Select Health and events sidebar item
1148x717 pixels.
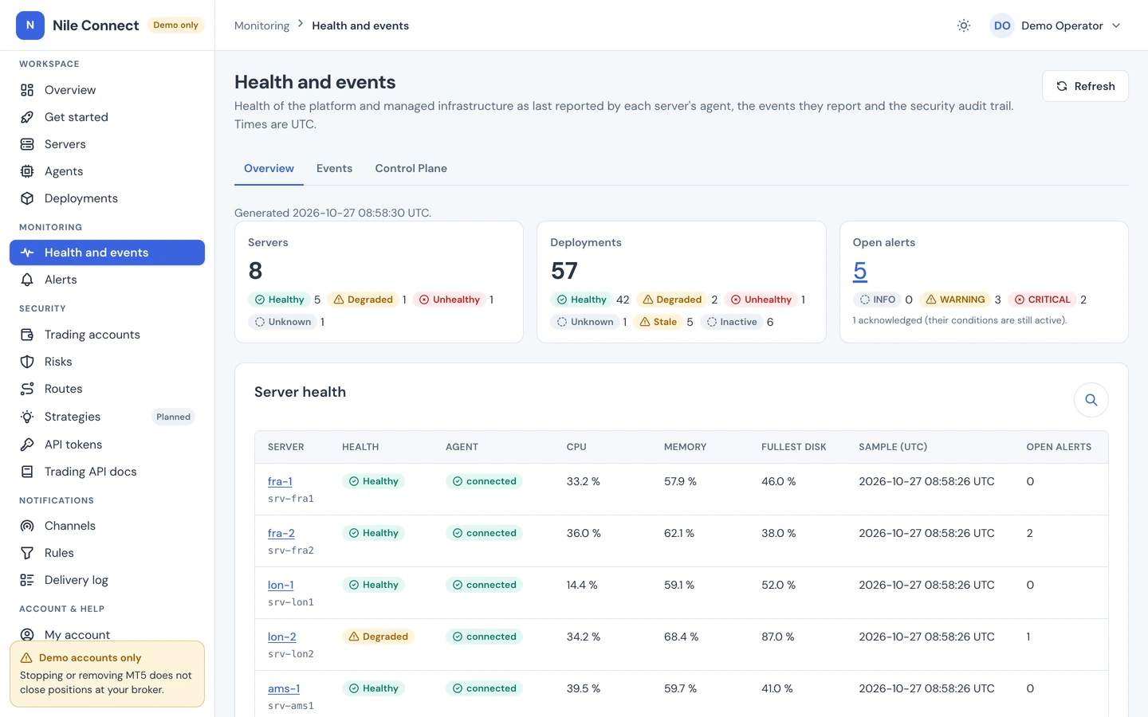click(x=107, y=253)
